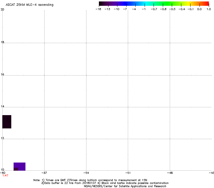Click the -7 colorbar label
The image size is (214, 188).
pyautogui.click(x=125, y=9)
